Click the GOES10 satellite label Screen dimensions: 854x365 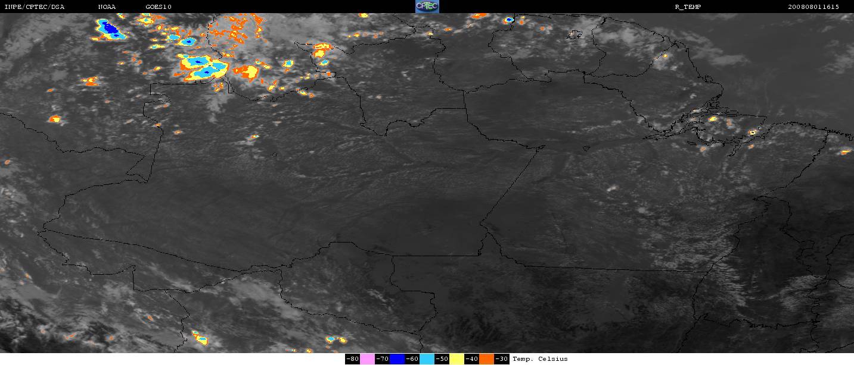pos(158,7)
